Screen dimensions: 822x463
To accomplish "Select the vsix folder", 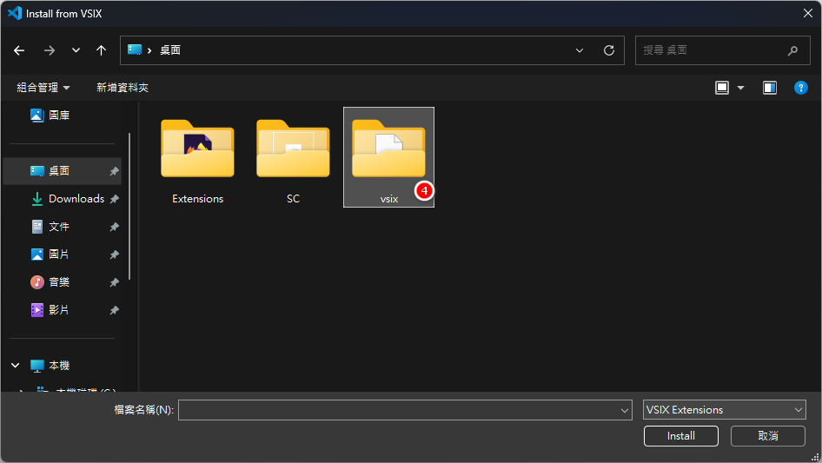I will pos(388,157).
